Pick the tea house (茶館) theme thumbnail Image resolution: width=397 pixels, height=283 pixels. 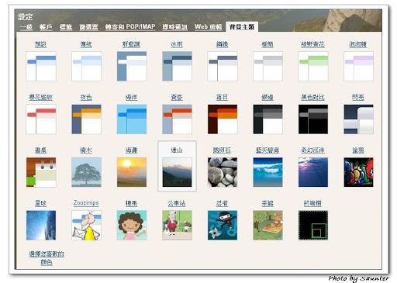[x=268, y=226]
